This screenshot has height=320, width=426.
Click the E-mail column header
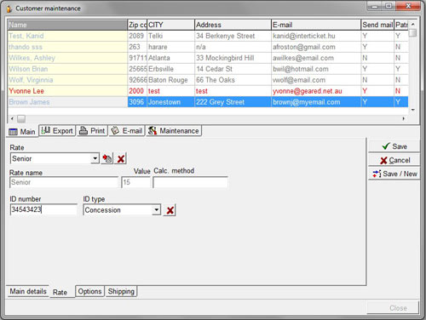click(316, 25)
